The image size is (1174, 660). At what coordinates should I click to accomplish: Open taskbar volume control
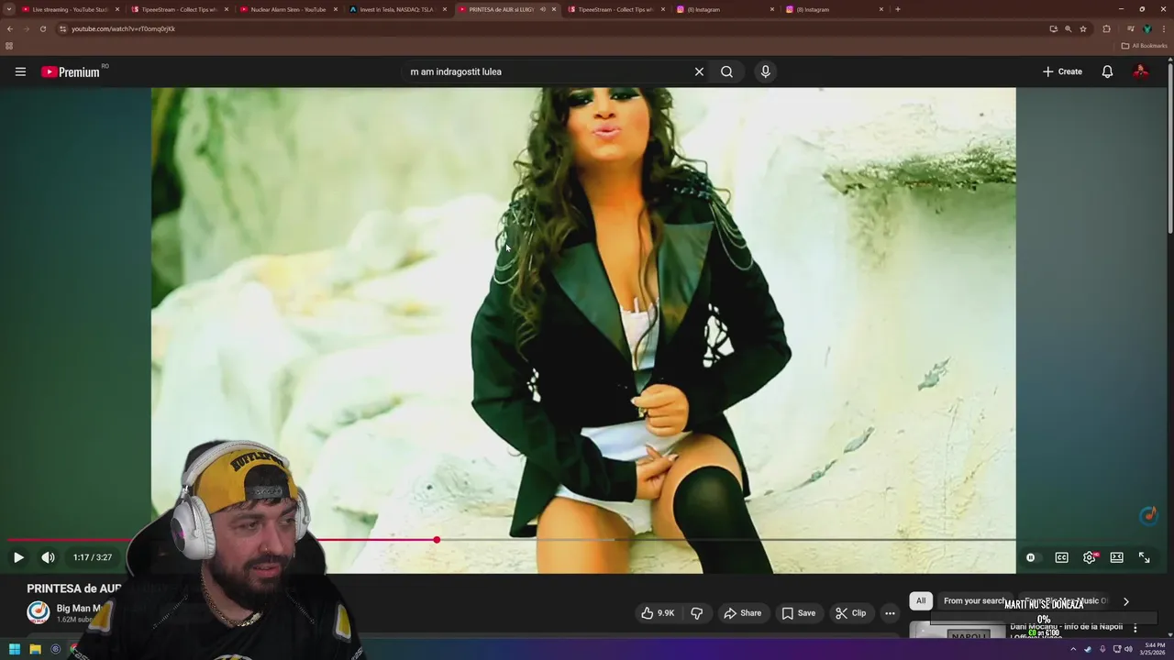pyautogui.click(x=1128, y=649)
